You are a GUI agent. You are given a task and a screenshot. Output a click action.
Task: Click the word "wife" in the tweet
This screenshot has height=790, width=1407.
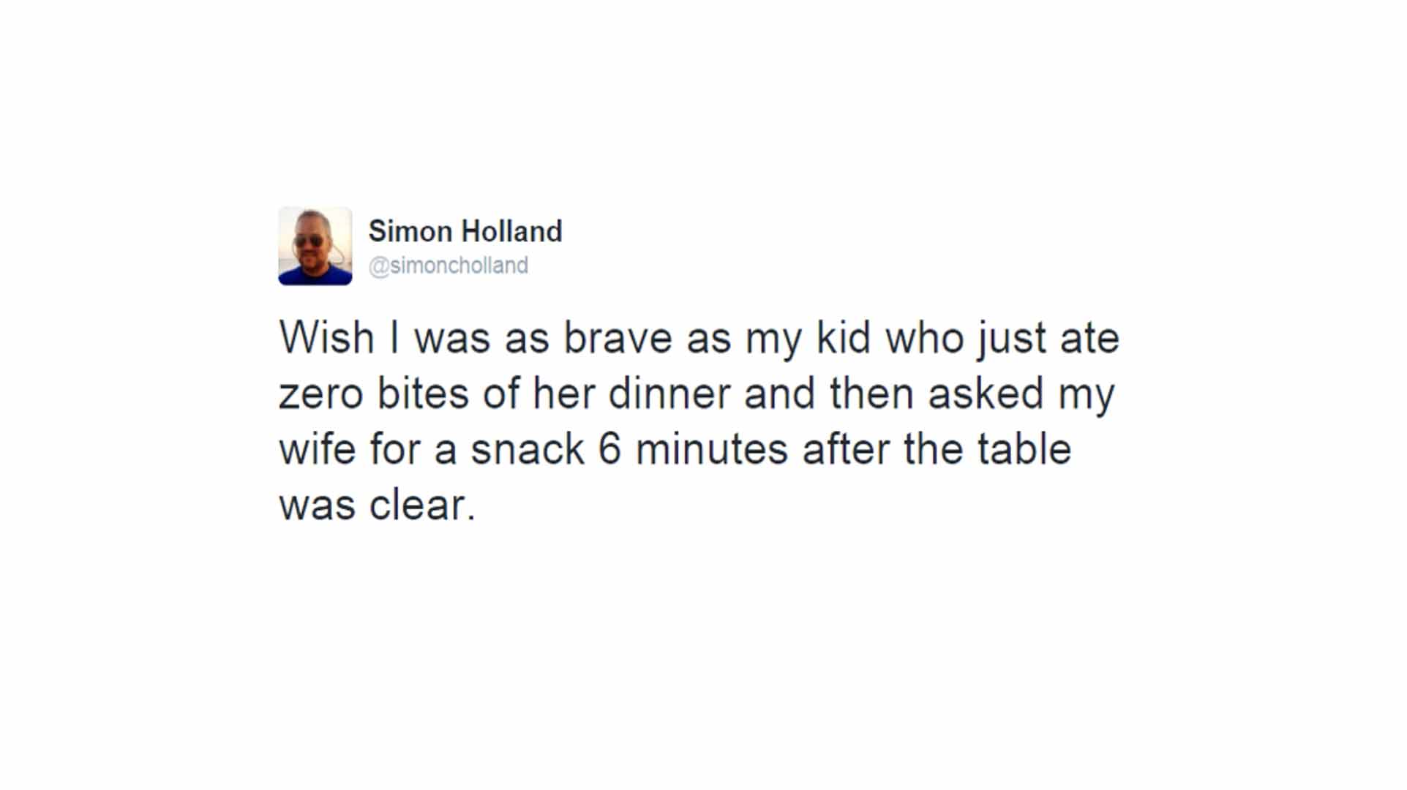pos(317,449)
